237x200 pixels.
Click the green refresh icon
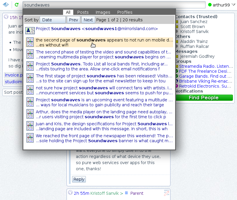[x=17, y=5]
